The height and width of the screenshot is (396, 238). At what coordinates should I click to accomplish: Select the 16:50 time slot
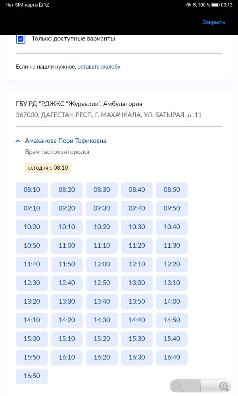(x=32, y=376)
